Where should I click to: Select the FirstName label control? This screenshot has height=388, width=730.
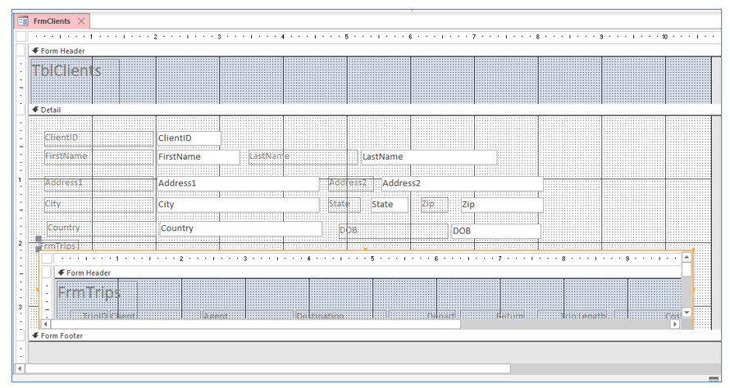click(98, 156)
